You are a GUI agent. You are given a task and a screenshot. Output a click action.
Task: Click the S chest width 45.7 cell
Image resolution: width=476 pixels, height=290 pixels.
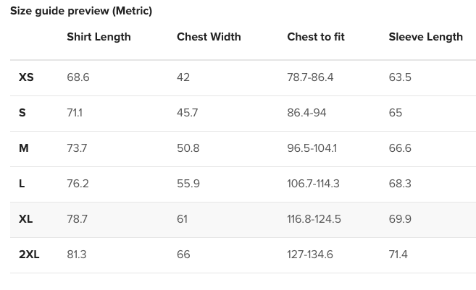click(x=187, y=113)
